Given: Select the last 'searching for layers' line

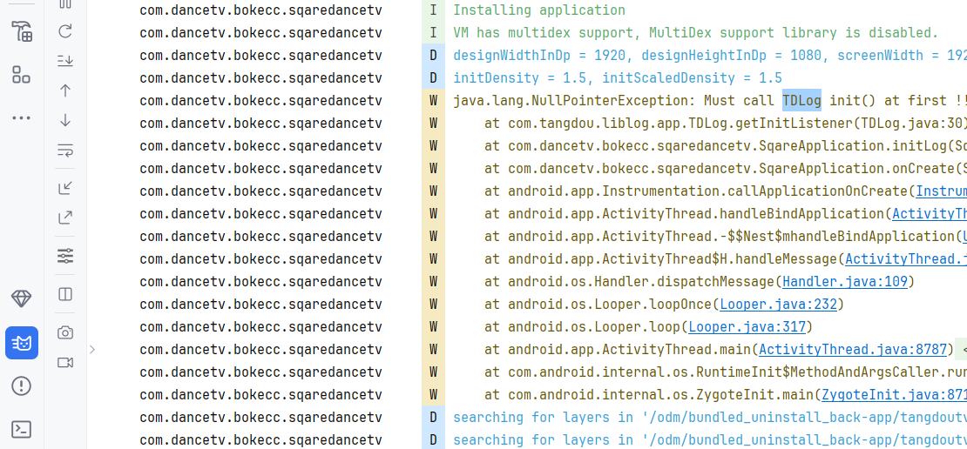Looking at the screenshot, I should pos(710,440).
